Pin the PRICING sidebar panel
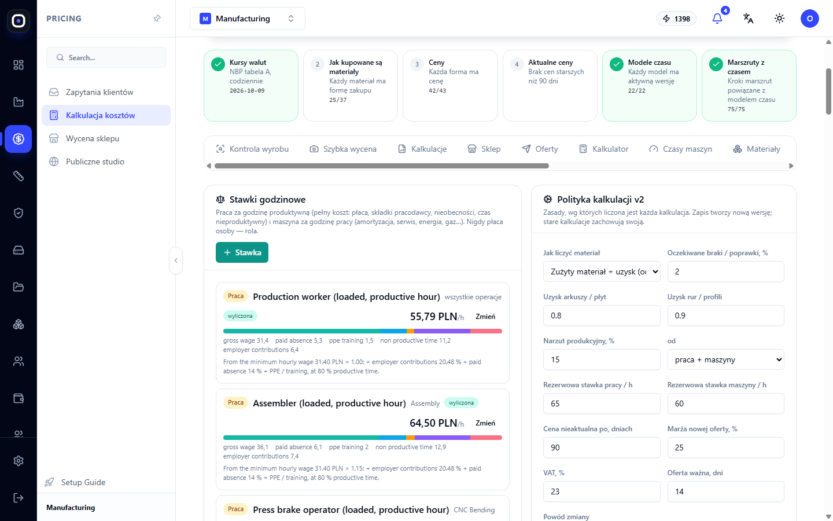Image resolution: width=833 pixels, height=521 pixels. (x=157, y=19)
